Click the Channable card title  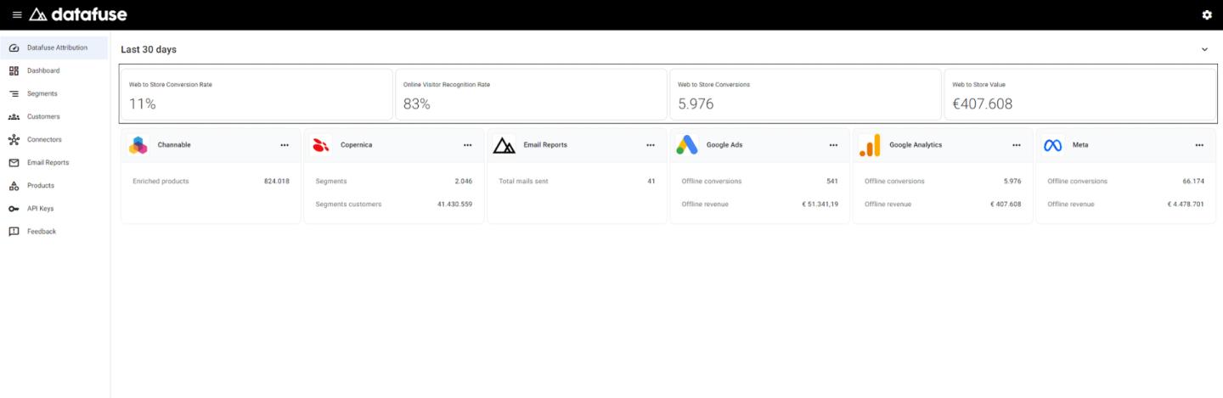point(174,145)
